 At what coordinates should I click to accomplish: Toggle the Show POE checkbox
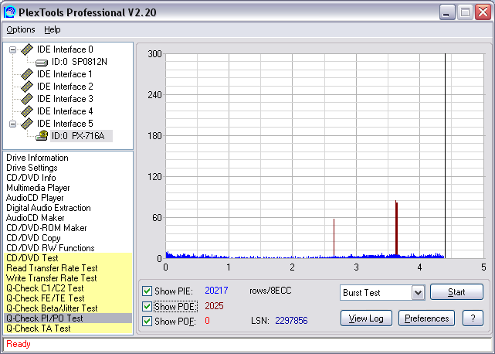click(147, 306)
